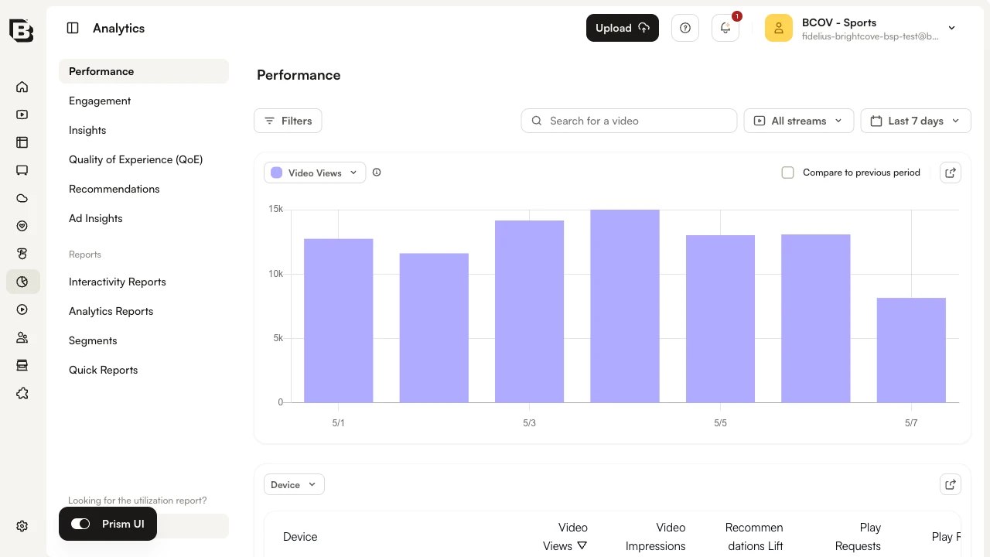Open the Media video icon in left rail
The height and width of the screenshot is (557, 990).
click(x=22, y=114)
